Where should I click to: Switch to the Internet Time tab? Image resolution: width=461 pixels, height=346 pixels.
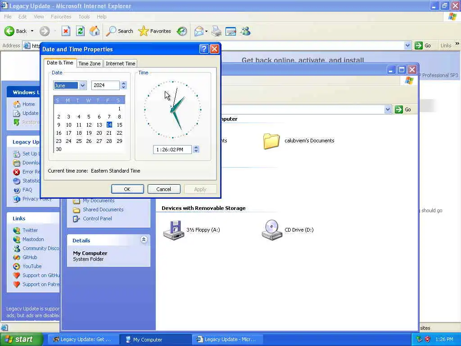(121, 64)
